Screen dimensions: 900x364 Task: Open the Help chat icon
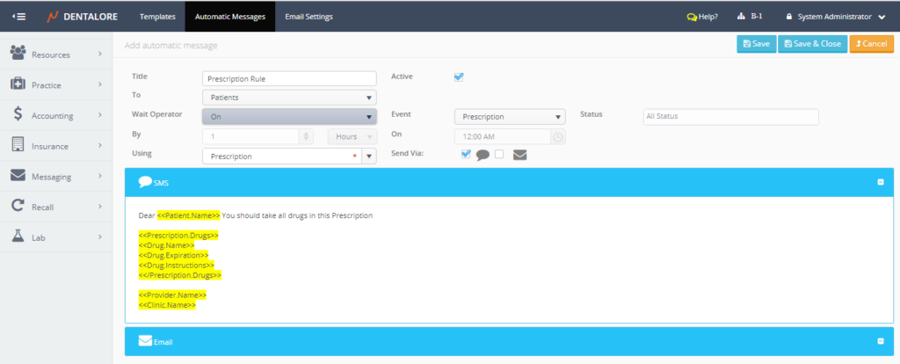(x=692, y=16)
